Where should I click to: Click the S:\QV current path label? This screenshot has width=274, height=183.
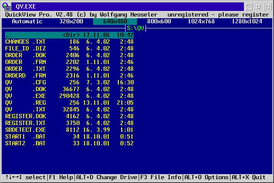click(x=135, y=28)
